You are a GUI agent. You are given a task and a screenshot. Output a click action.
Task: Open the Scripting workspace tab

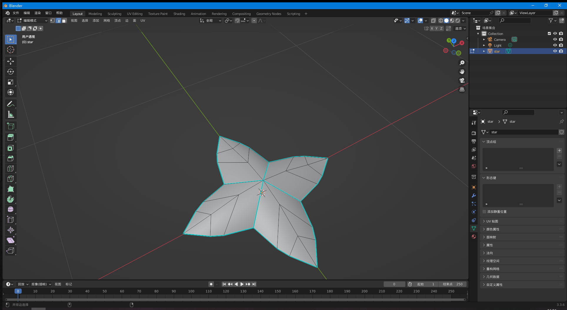pyautogui.click(x=293, y=14)
